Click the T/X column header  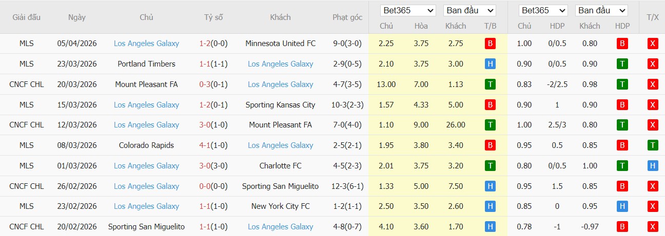(652, 17)
